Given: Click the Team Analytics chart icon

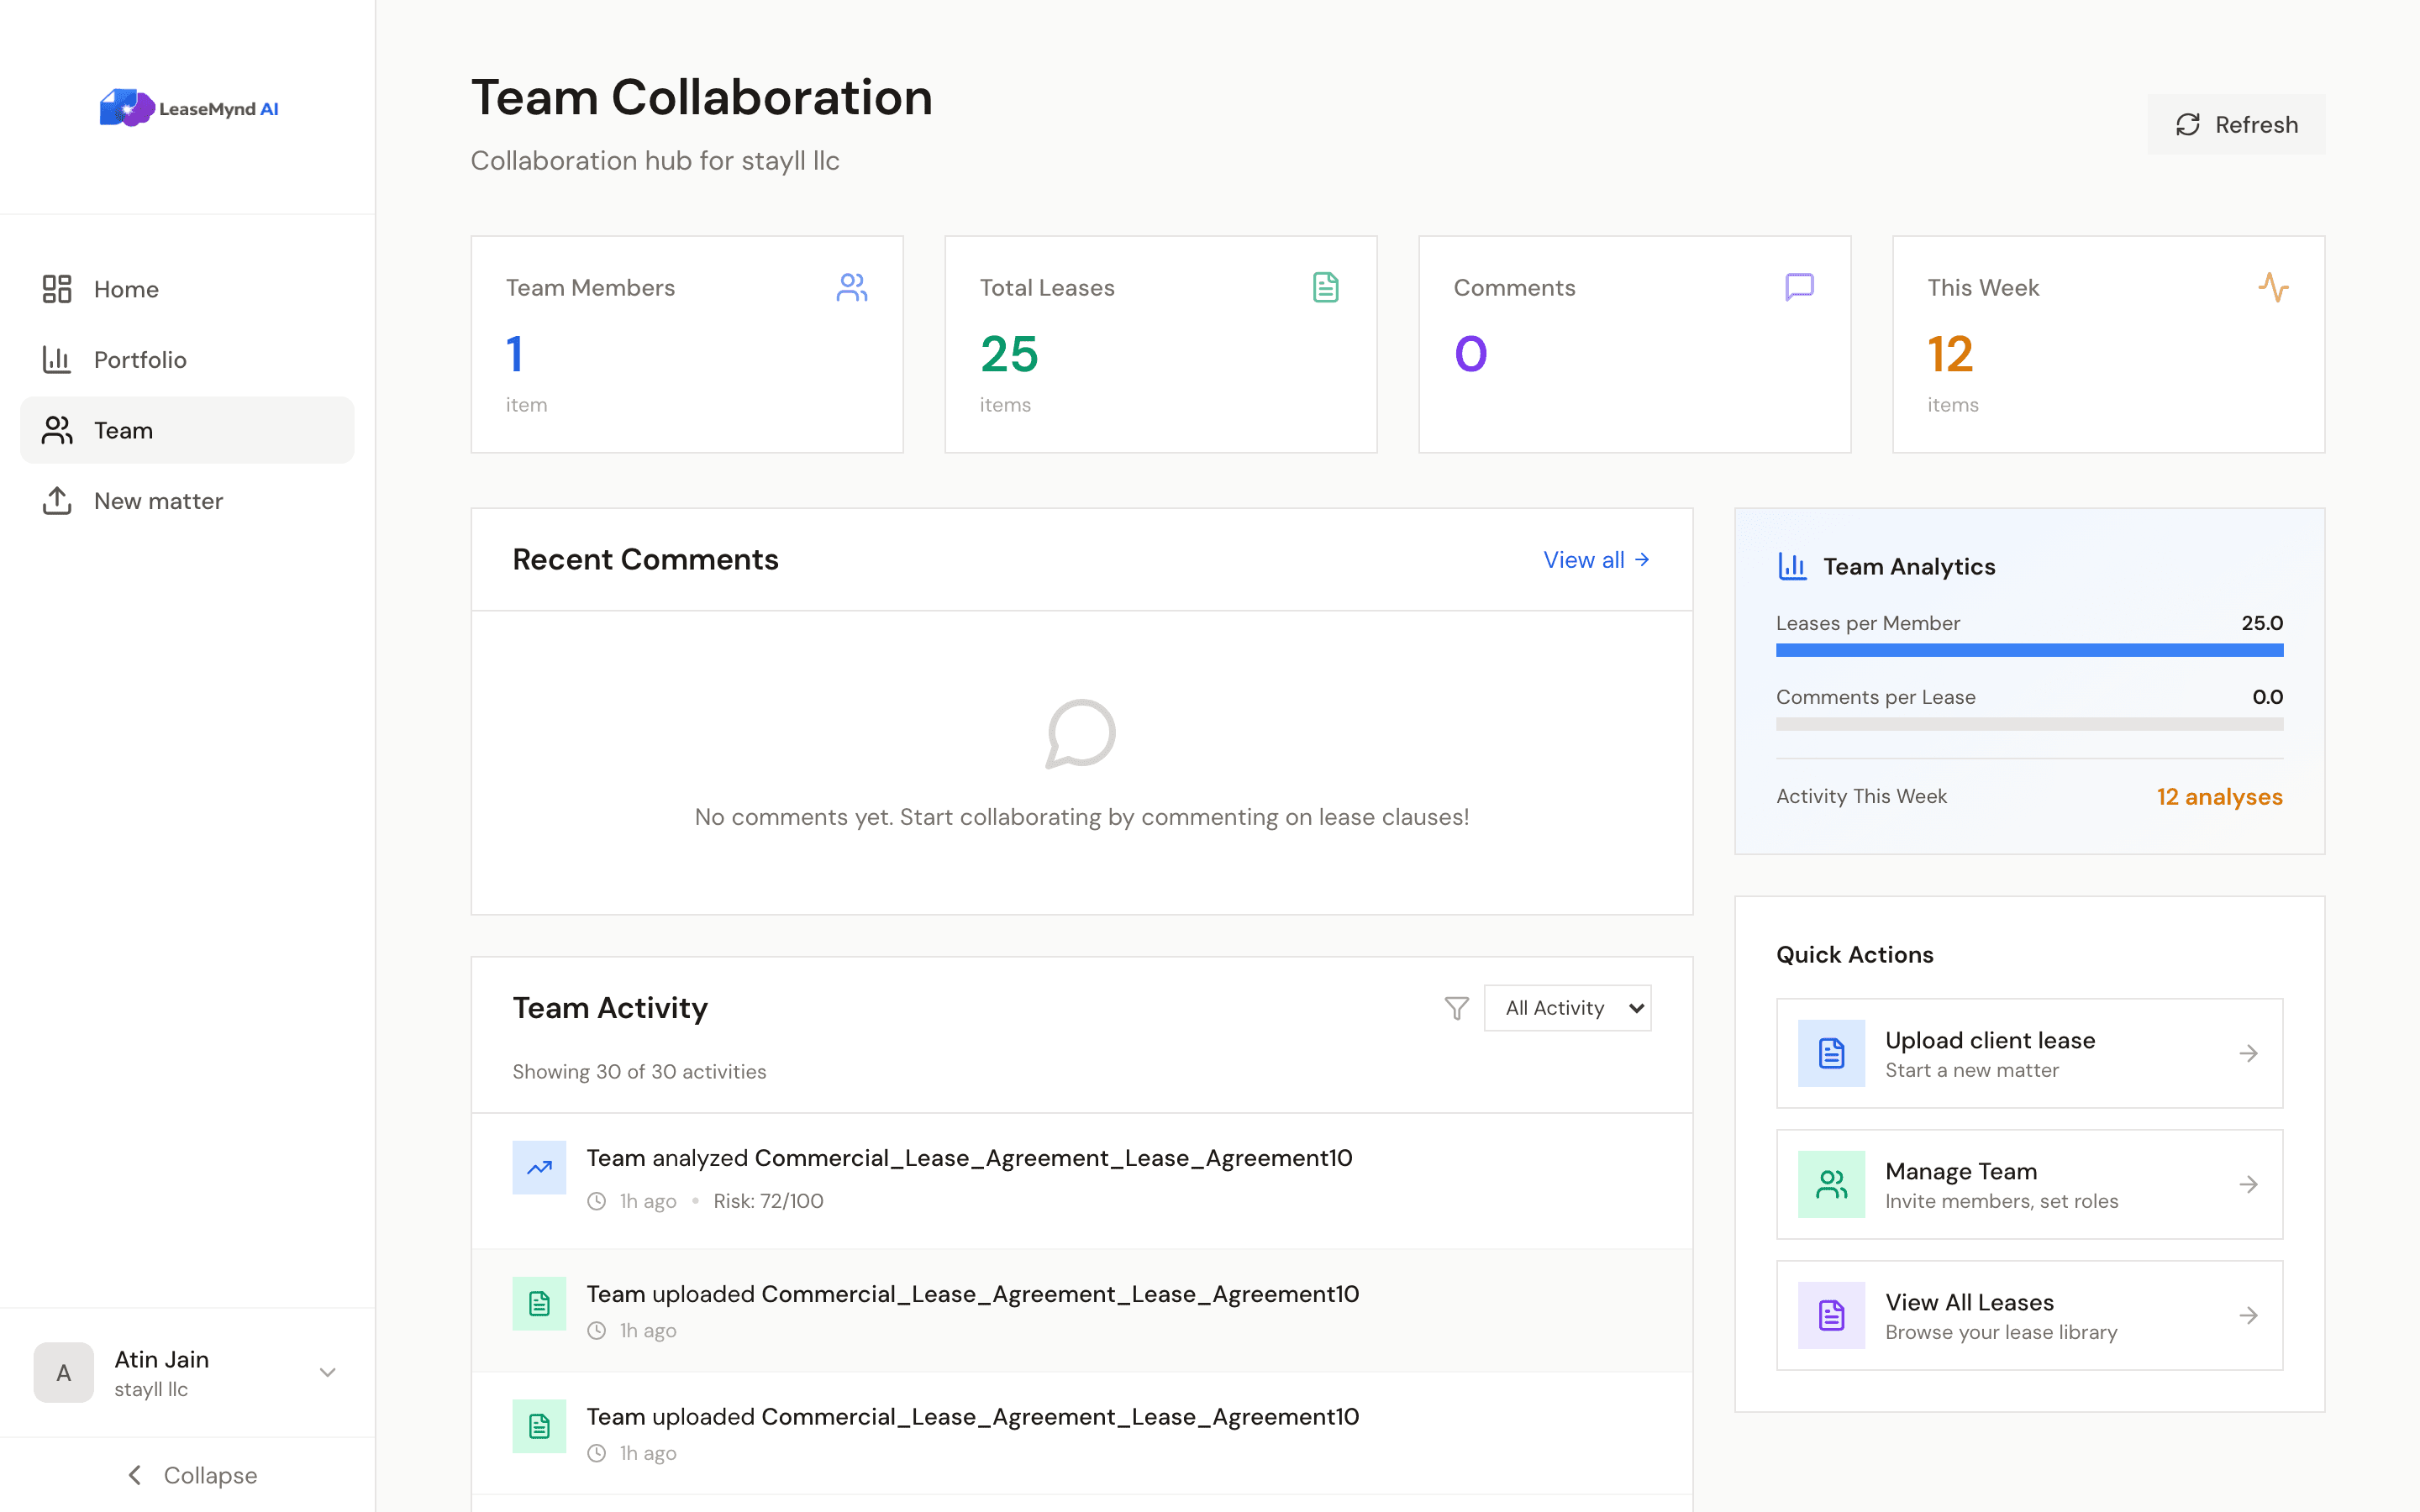Looking at the screenshot, I should (1792, 566).
